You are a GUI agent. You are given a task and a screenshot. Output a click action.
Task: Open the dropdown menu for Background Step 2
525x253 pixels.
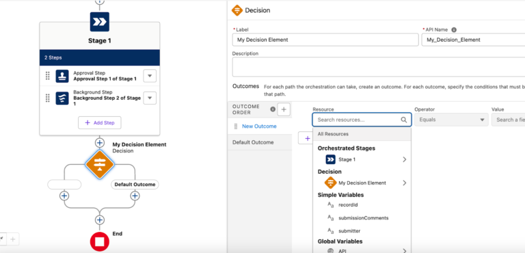coord(150,98)
